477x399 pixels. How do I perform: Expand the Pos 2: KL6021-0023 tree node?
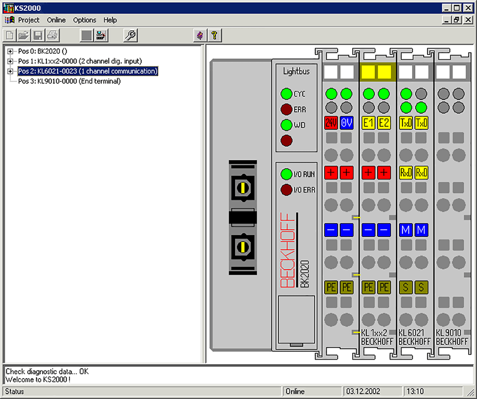coord(10,71)
